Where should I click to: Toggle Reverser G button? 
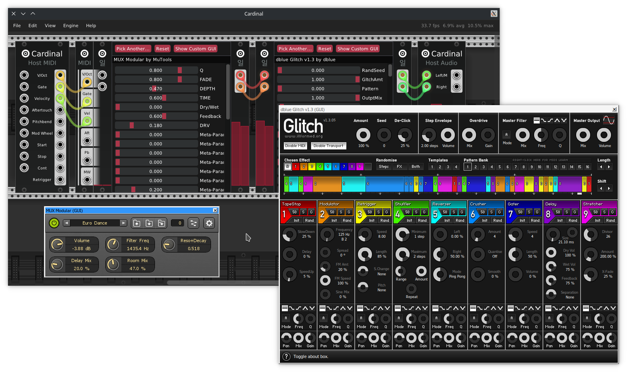[462, 212]
